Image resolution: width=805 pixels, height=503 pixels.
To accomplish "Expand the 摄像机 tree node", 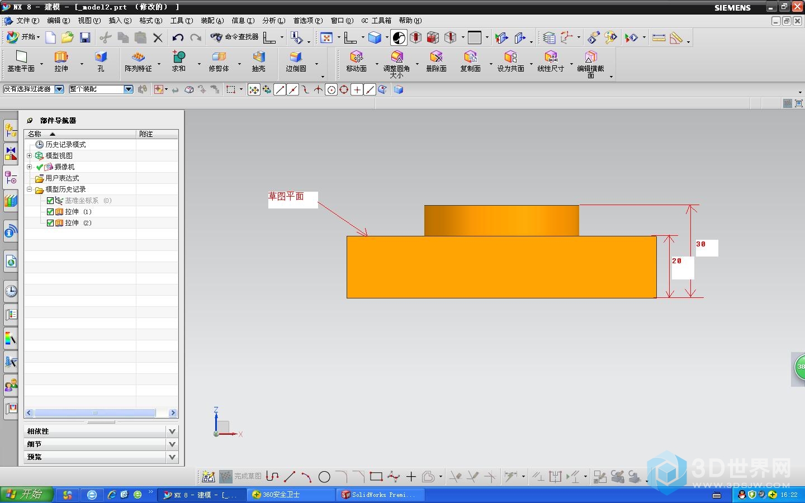I will 30,167.
